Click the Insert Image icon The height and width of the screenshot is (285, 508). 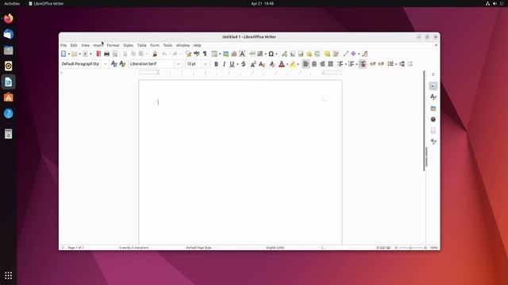(225, 54)
